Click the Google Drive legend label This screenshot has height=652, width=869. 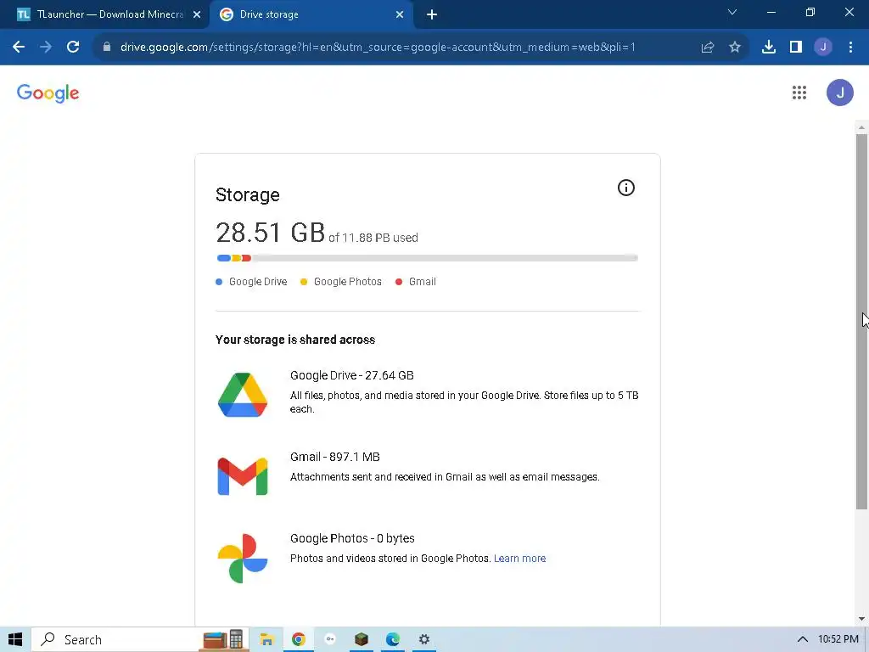point(258,282)
